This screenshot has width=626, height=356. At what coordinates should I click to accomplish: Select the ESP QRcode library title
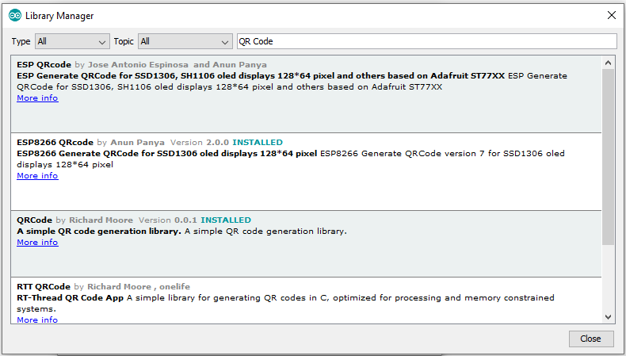44,65
